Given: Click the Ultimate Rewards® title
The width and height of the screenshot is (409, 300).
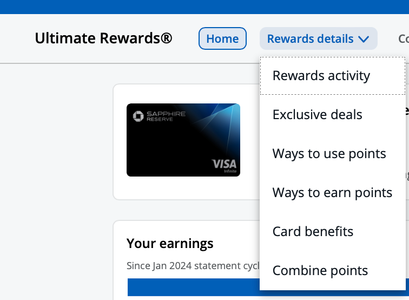Looking at the screenshot, I should [103, 39].
